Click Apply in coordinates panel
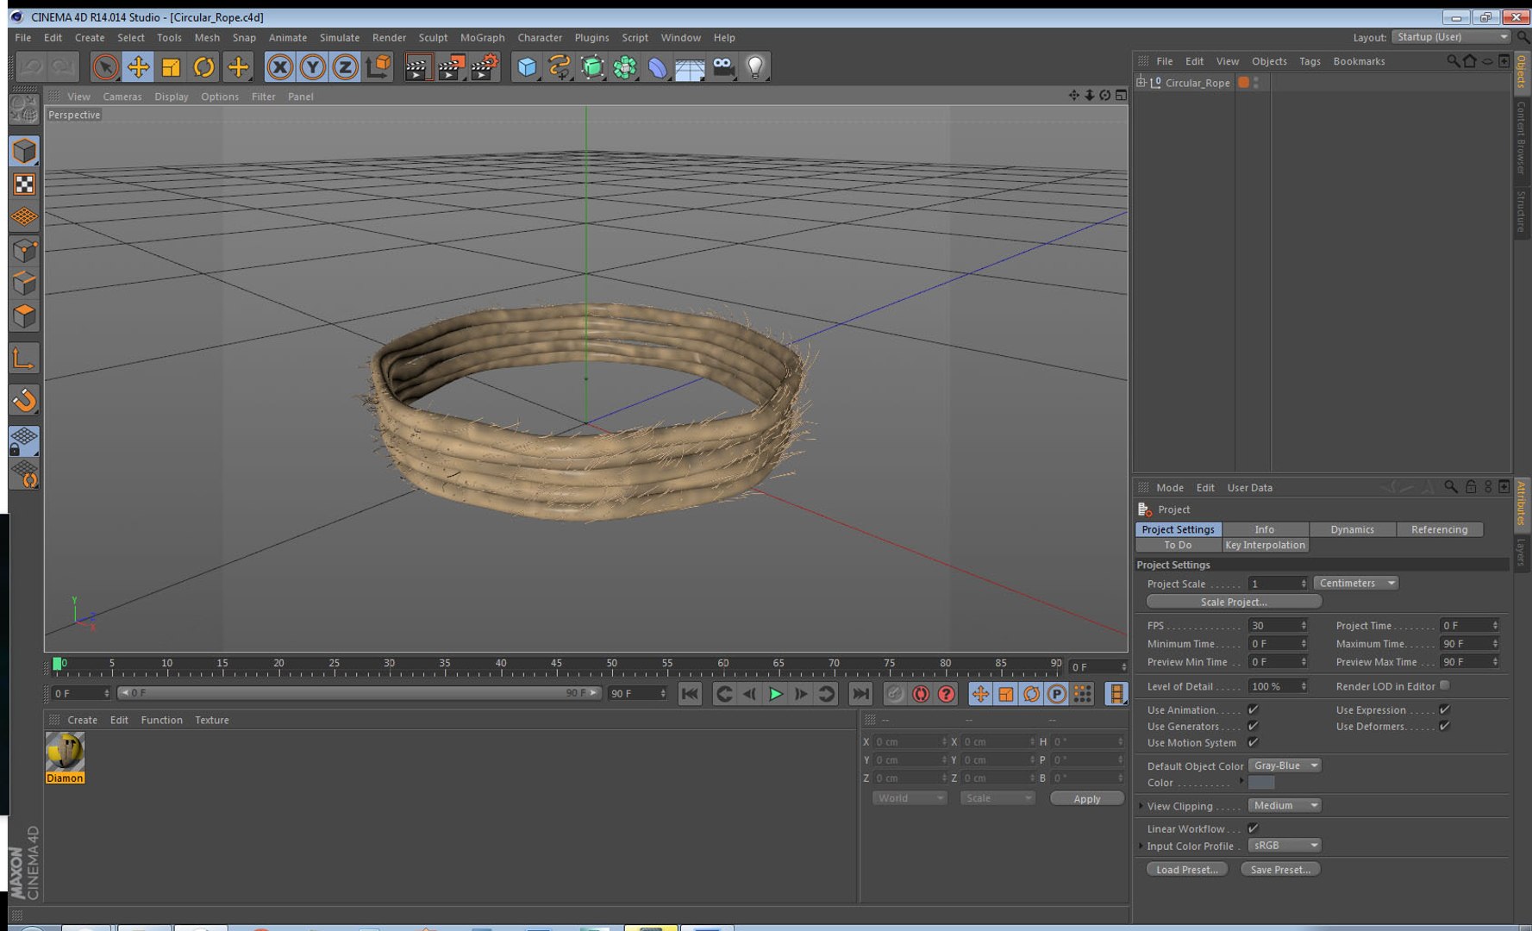 [1086, 799]
